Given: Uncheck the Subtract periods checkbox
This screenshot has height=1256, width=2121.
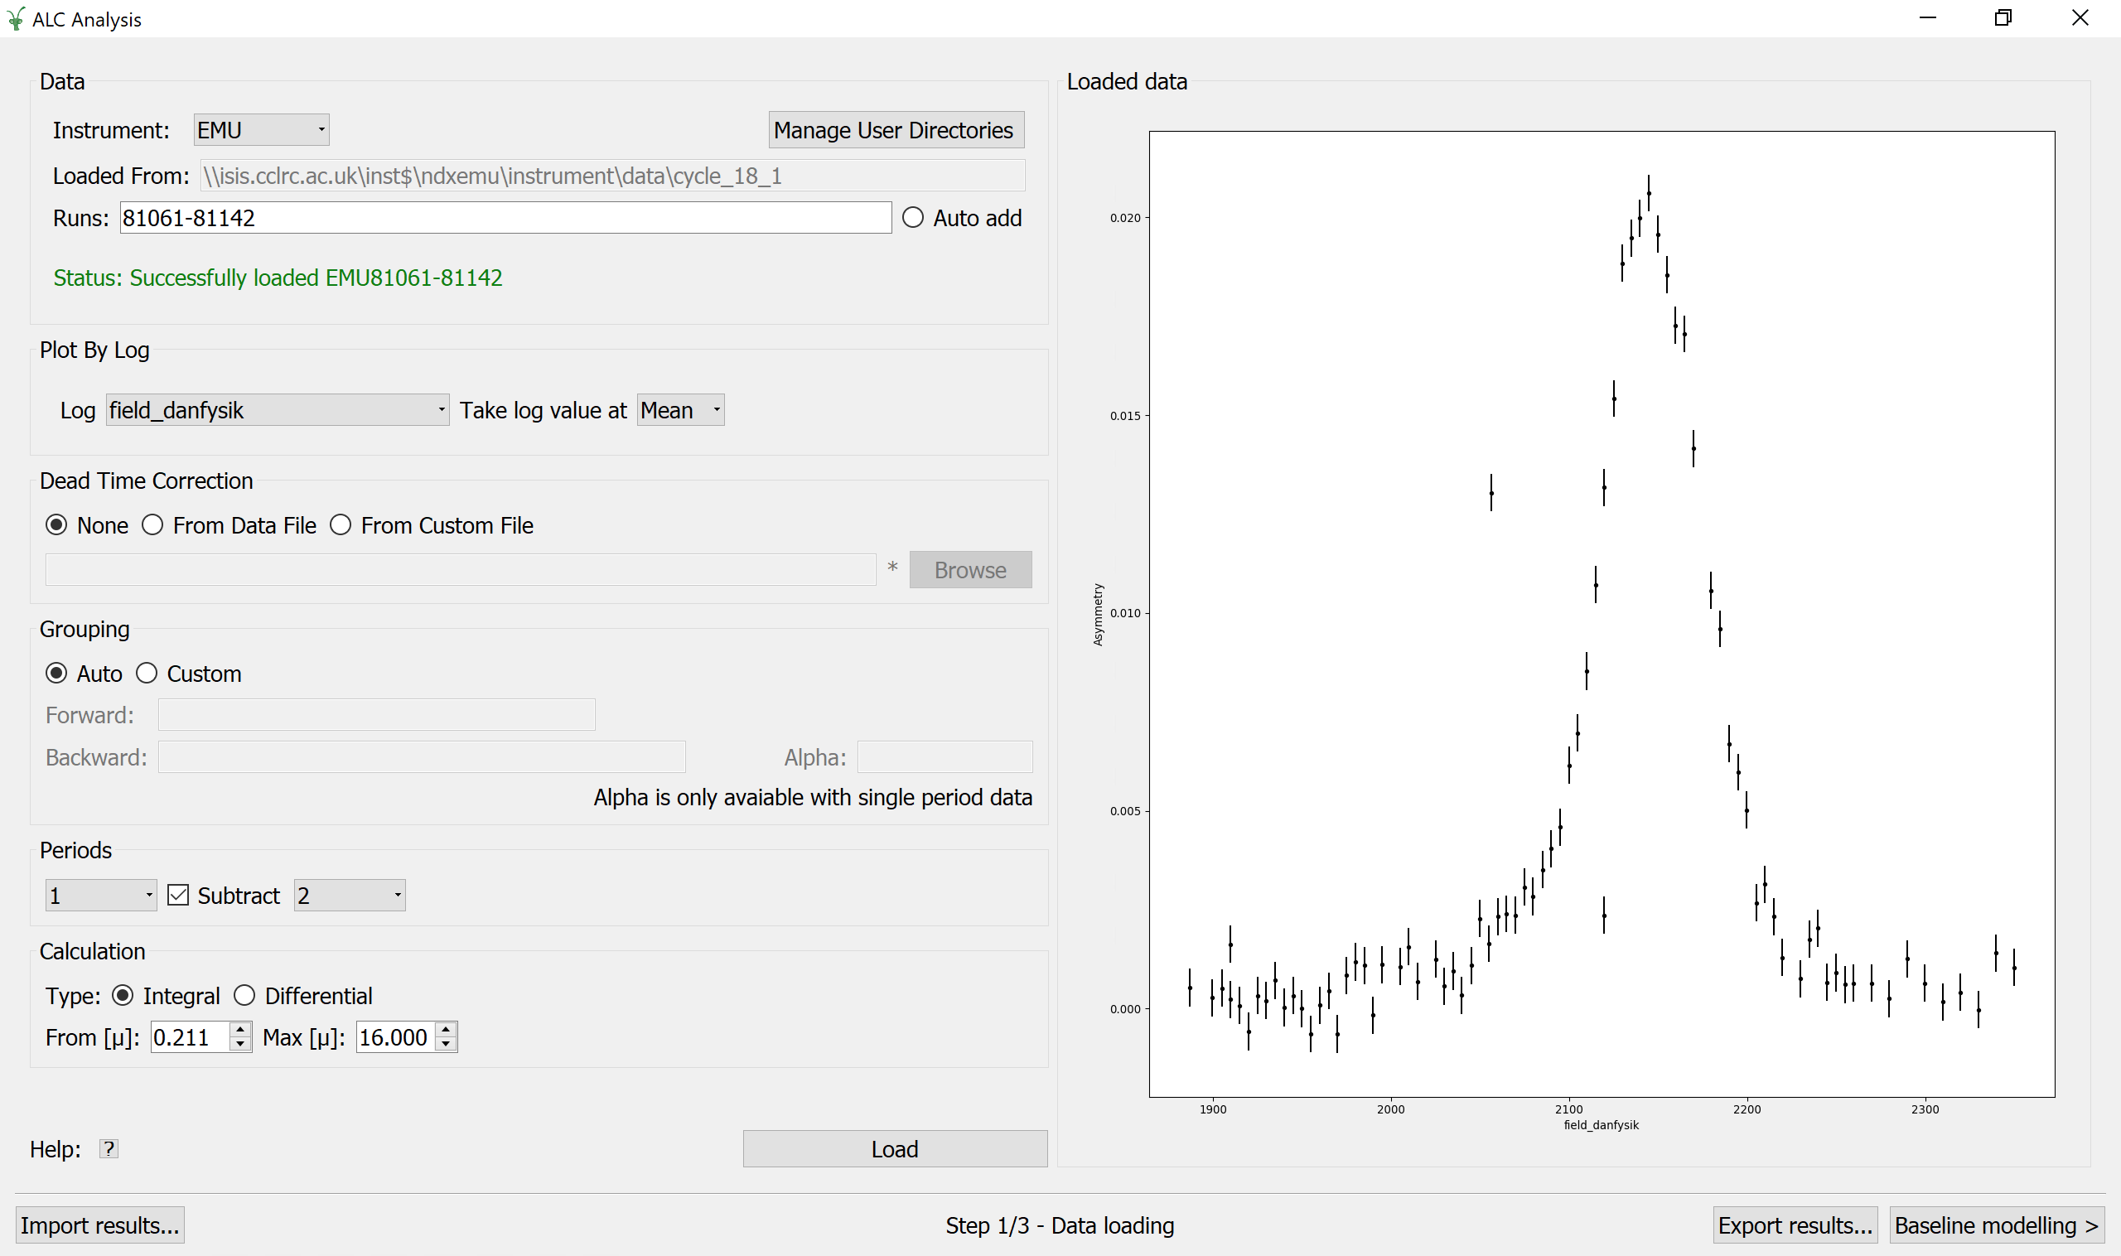Looking at the screenshot, I should [x=178, y=896].
